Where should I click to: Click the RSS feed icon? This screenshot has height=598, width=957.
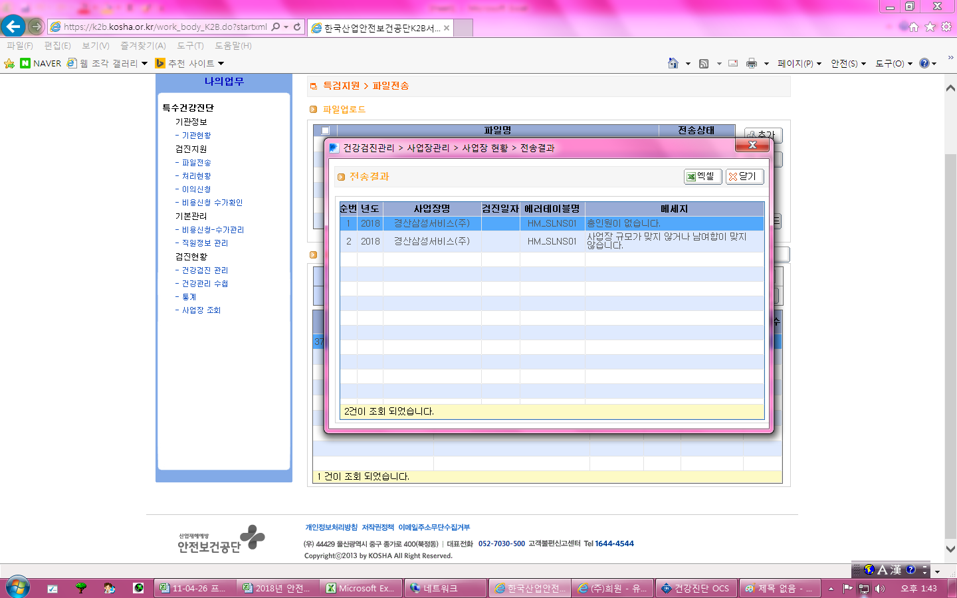click(x=704, y=63)
